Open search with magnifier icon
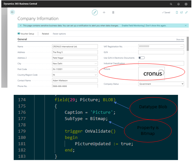 point(171,4)
